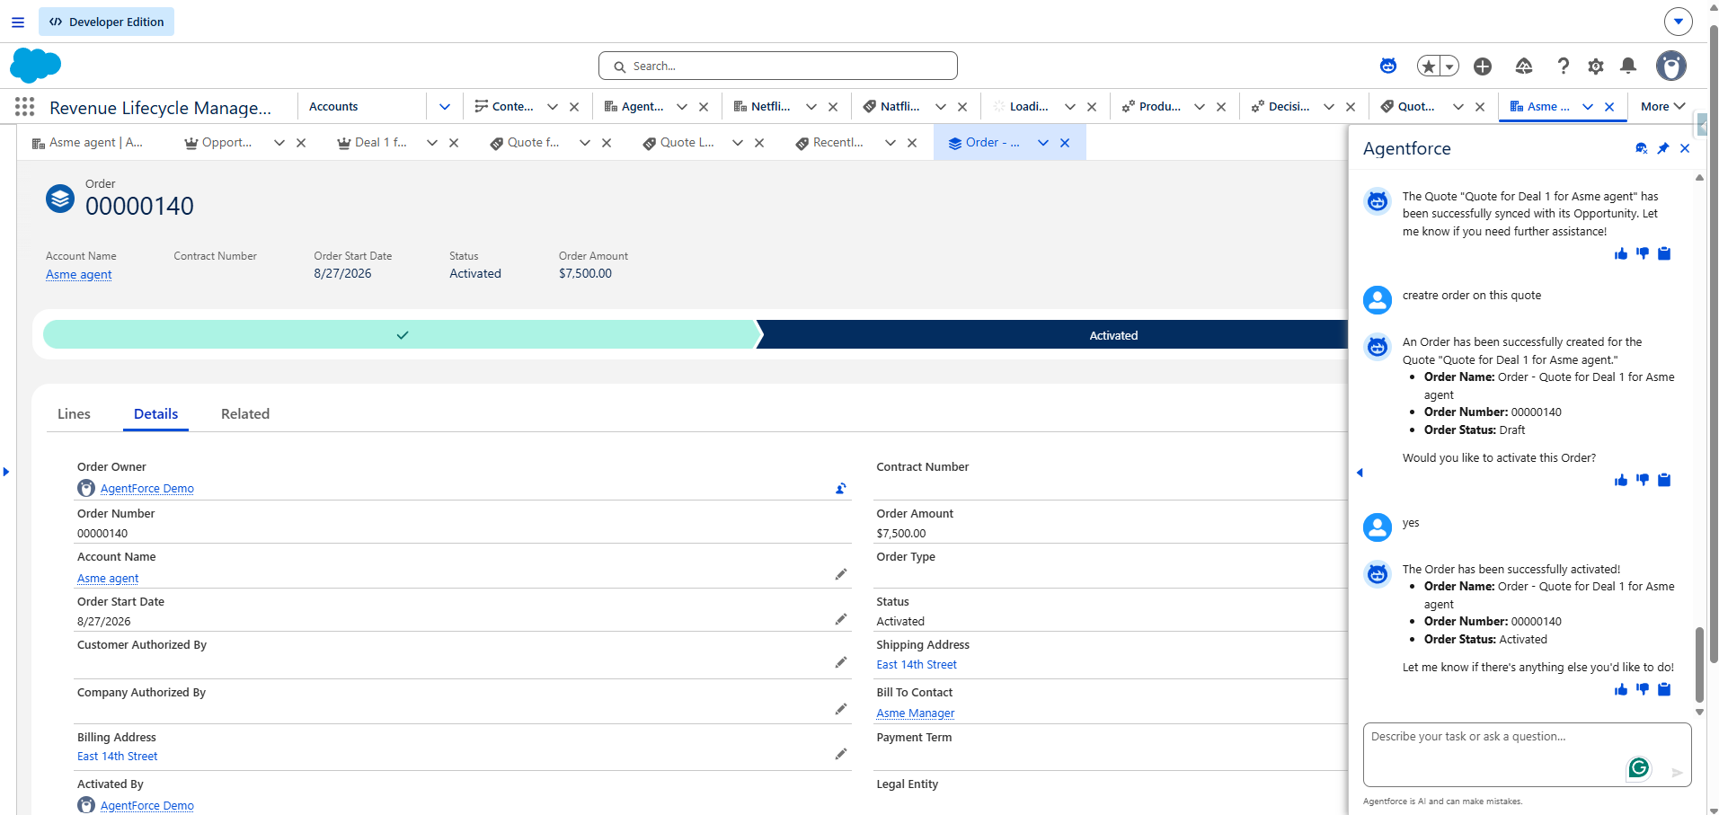The image size is (1719, 815).
Task: Toggle the favorites star button
Action: (1429, 66)
